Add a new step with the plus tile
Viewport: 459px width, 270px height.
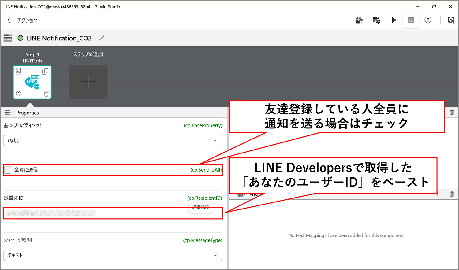click(88, 82)
